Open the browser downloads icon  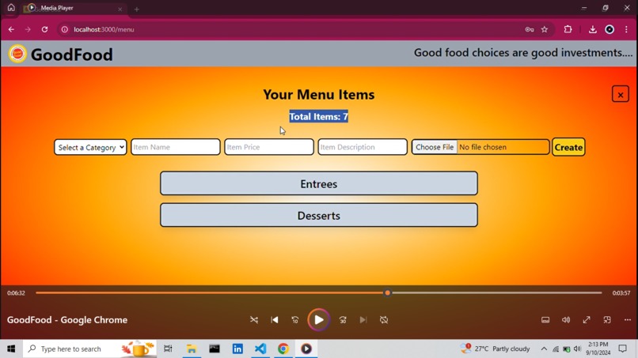coord(592,29)
